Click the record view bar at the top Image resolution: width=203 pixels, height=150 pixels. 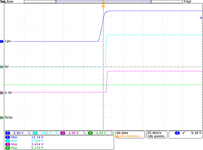tap(103, 2)
